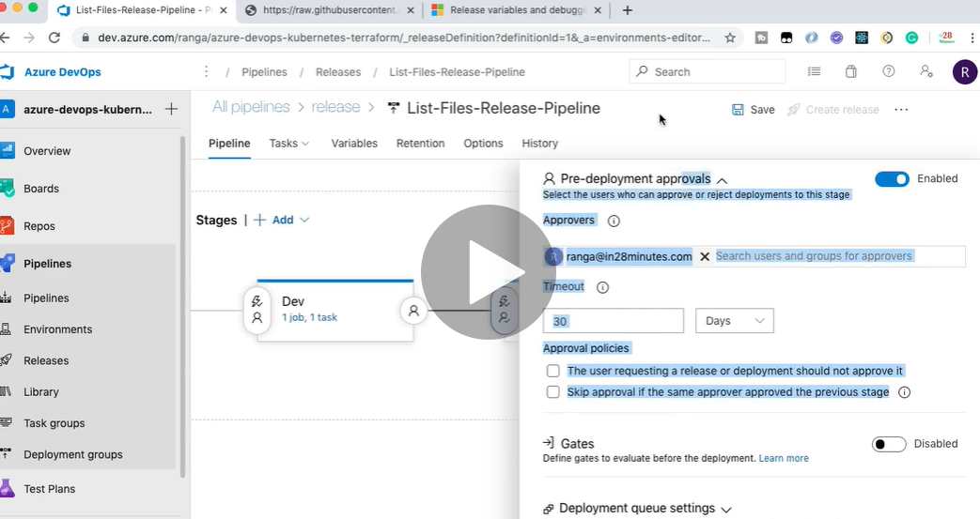Viewport: 980px width, 519px height.
Task: Check 'Skip approval if the same approver approved'
Action: click(x=553, y=392)
